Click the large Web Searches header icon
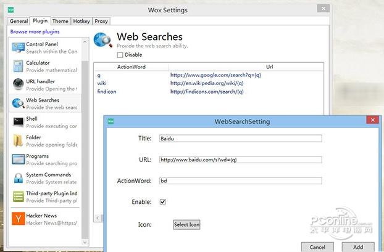384x252 pixels. pyautogui.click(x=103, y=40)
